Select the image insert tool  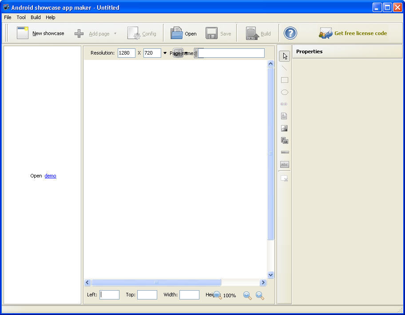(x=284, y=128)
